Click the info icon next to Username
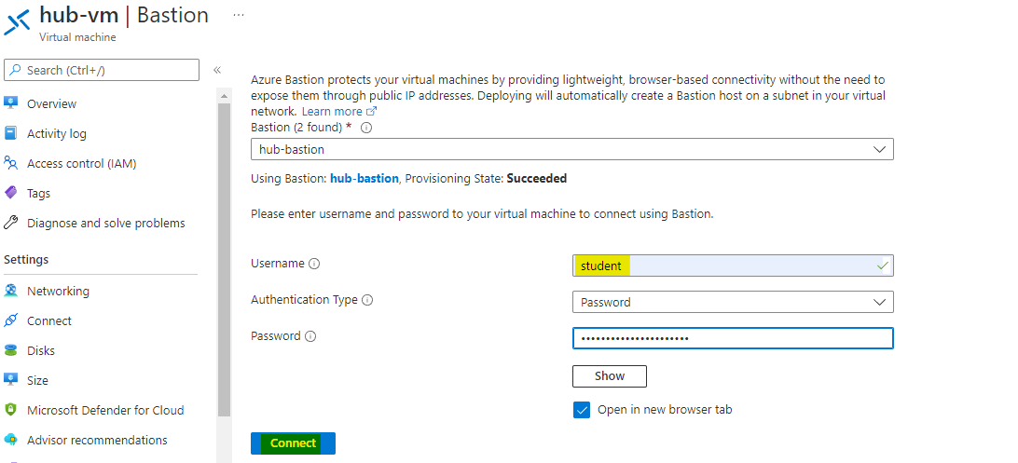This screenshot has height=463, width=1018. point(314,264)
